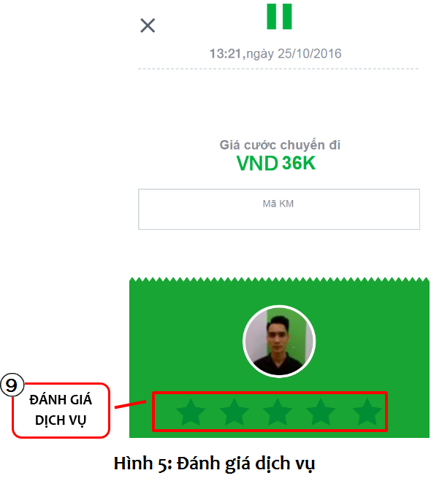Close the trip receipt with X icon
The image size is (431, 481).
click(x=148, y=26)
